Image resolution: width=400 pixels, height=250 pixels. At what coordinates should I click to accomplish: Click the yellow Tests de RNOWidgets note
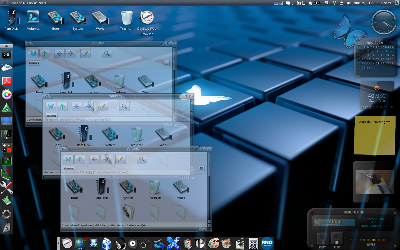point(374,135)
